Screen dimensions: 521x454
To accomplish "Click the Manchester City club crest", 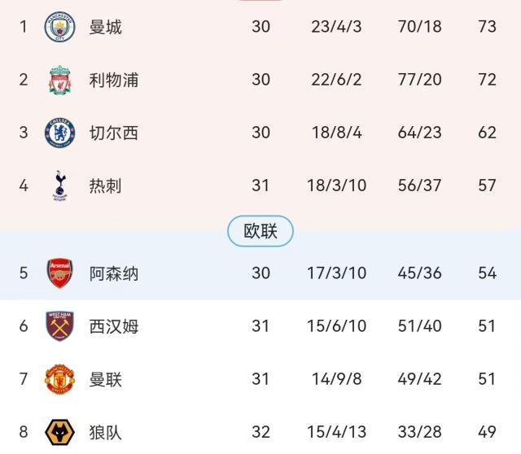I will [x=59, y=27].
